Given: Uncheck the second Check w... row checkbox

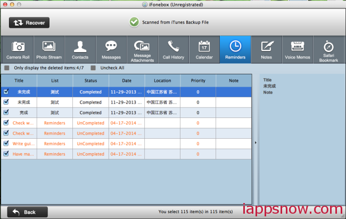Looking at the screenshot, I should tap(6, 133).
